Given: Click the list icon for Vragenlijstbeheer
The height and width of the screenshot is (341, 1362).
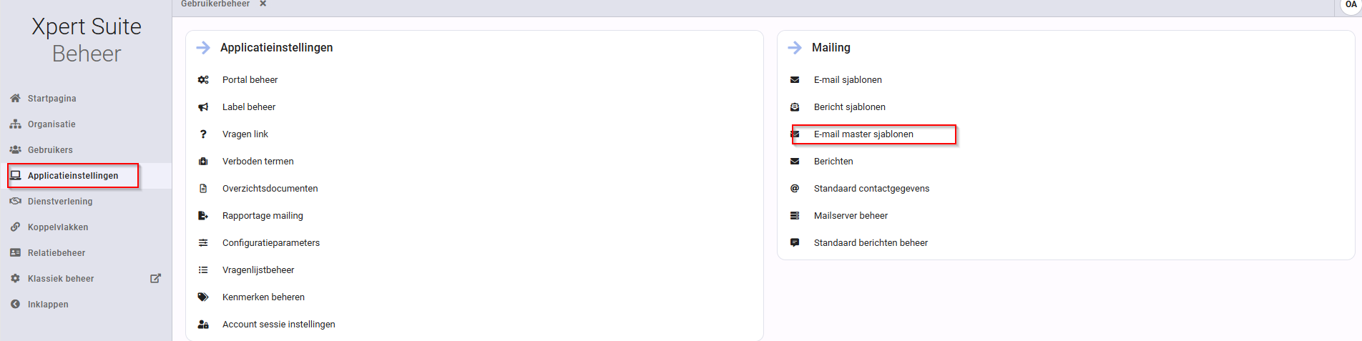Looking at the screenshot, I should coord(203,270).
